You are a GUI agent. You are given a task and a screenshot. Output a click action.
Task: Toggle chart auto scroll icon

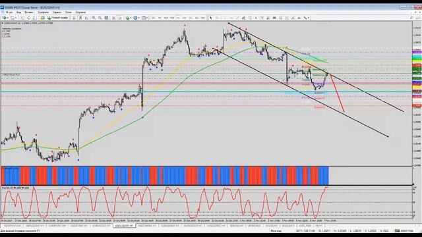pos(114,18)
